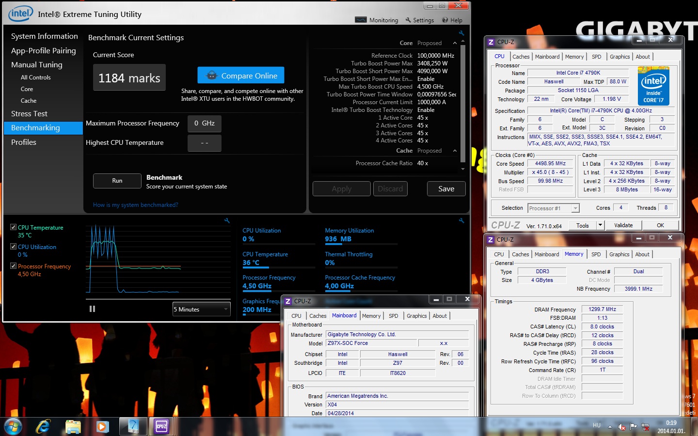698x436 pixels.
Task: Select Core under Manual Tuning
Action: (27, 89)
